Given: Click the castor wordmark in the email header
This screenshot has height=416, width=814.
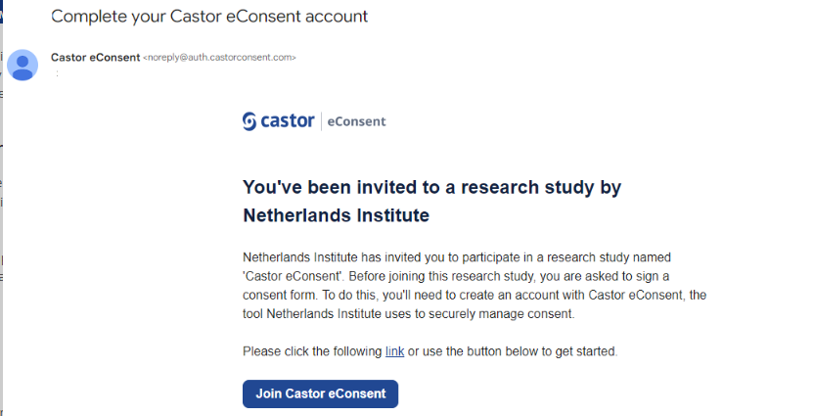Looking at the screenshot, I should [288, 121].
